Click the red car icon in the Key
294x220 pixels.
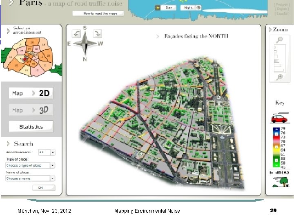coord(280,118)
